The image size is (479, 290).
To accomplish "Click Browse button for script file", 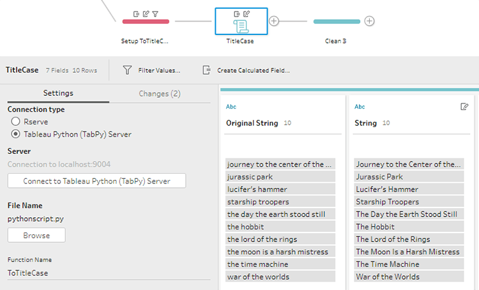I will pos(36,235).
